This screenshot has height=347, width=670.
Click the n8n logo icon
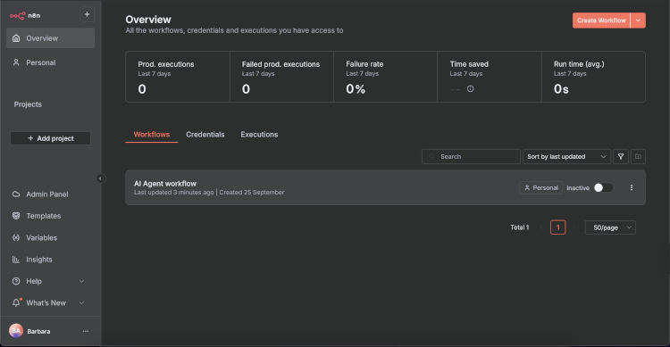(18, 16)
